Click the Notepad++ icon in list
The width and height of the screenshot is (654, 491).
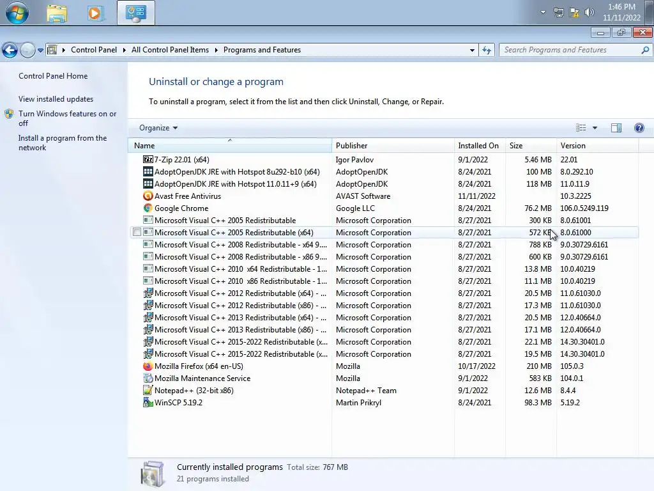148,391
